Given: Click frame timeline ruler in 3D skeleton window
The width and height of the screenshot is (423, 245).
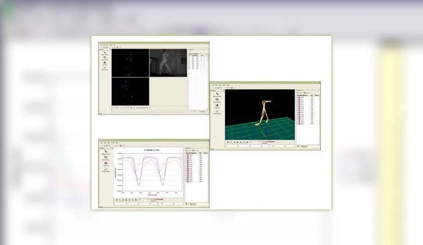Looking at the screenshot, I should 261,146.
